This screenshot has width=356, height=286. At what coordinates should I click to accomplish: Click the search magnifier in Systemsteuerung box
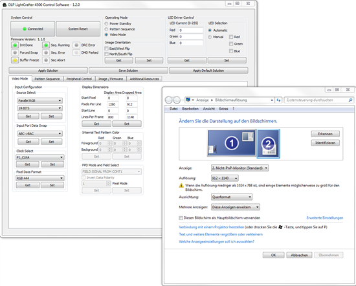click(x=350, y=100)
